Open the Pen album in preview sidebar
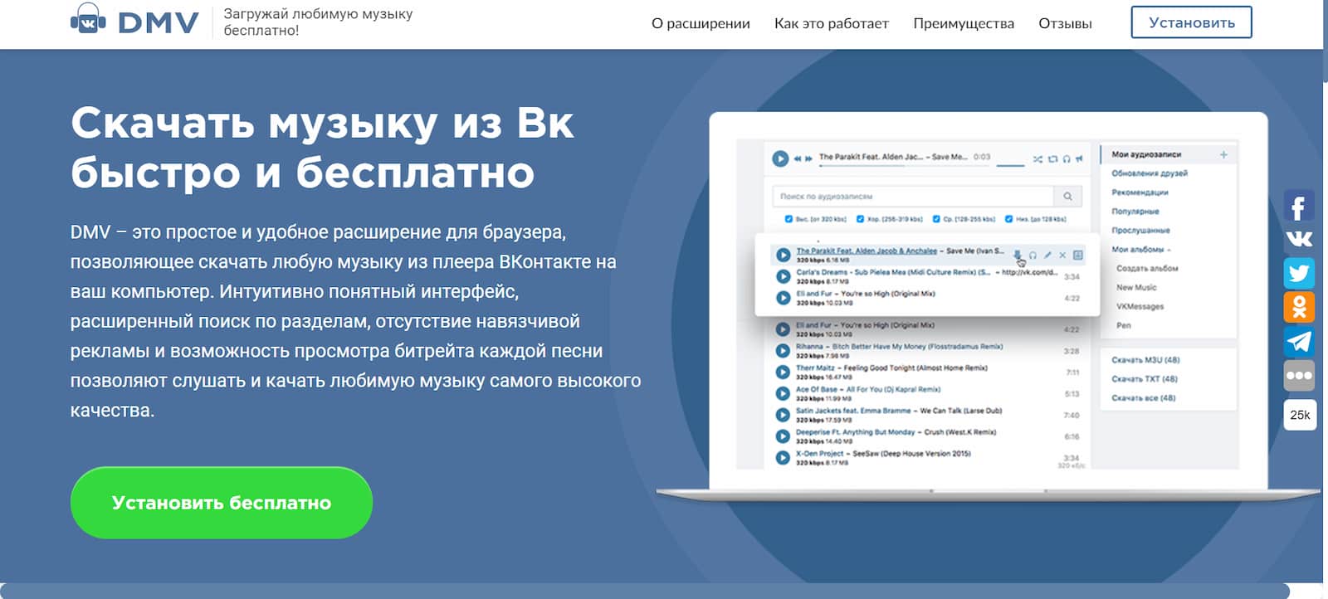 1124,326
